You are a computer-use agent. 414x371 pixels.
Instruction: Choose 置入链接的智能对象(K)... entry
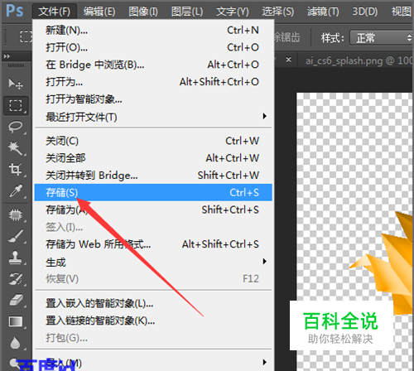tap(153, 320)
